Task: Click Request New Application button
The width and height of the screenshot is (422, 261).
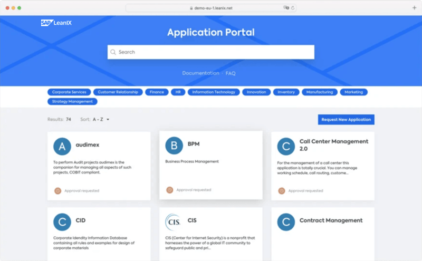Action: coord(346,120)
